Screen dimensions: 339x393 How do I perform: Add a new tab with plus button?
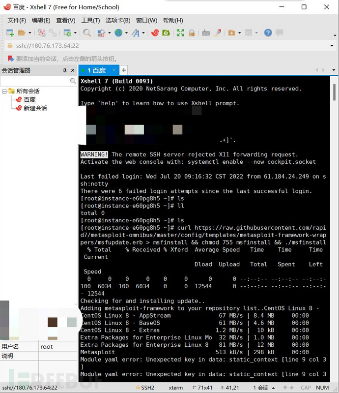(x=124, y=70)
